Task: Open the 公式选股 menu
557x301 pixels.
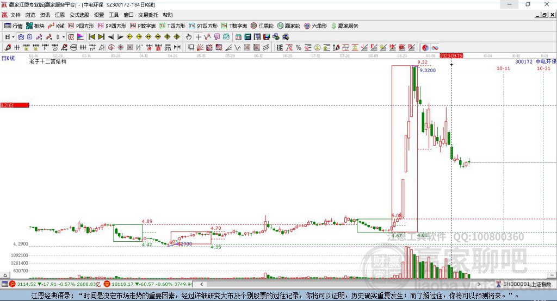Action: [x=79, y=15]
